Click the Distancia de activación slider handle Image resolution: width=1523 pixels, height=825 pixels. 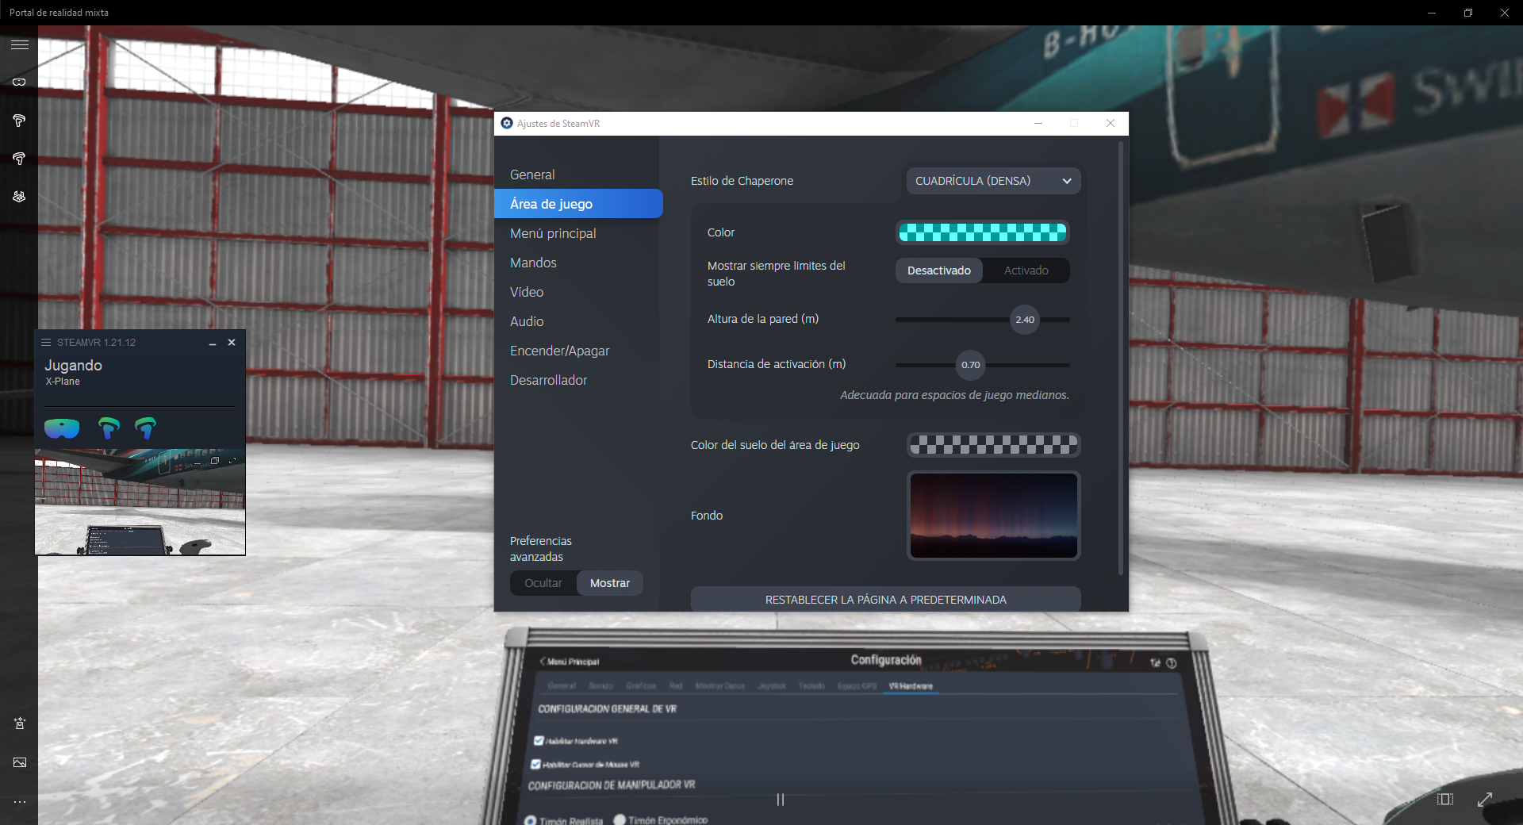(970, 365)
